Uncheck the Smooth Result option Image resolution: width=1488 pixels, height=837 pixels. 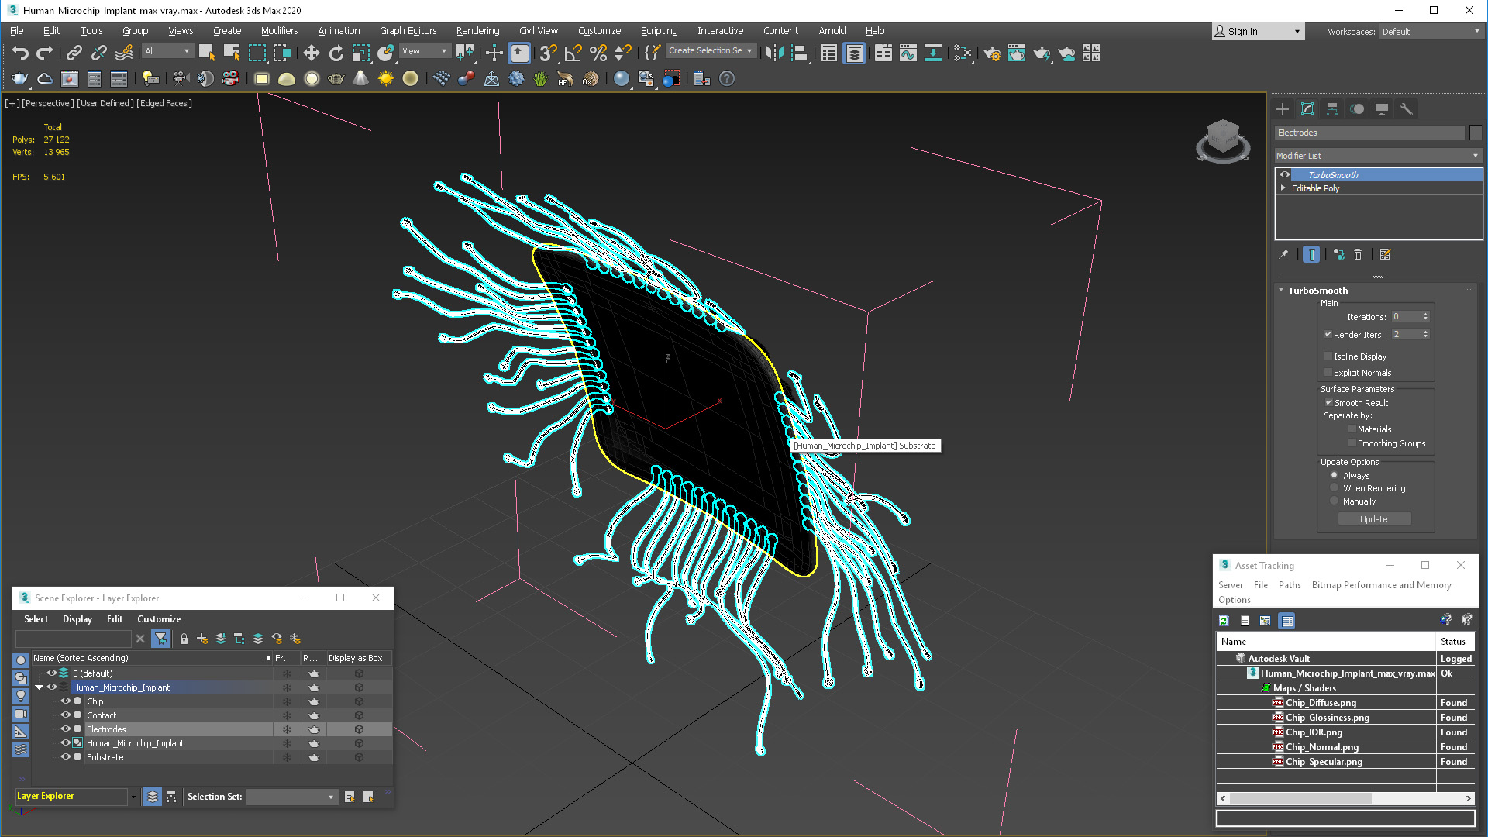1328,403
